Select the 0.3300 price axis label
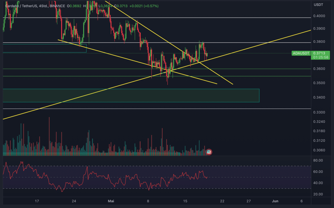This screenshot has height=208, width=334. coord(319,112)
